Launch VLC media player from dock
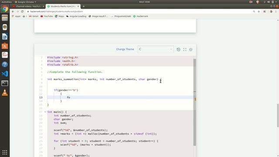The height and width of the screenshot is (157, 279). pyautogui.click(x=5, y=92)
